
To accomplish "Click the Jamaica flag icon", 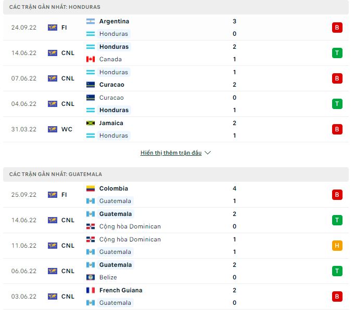I will click(x=91, y=123).
